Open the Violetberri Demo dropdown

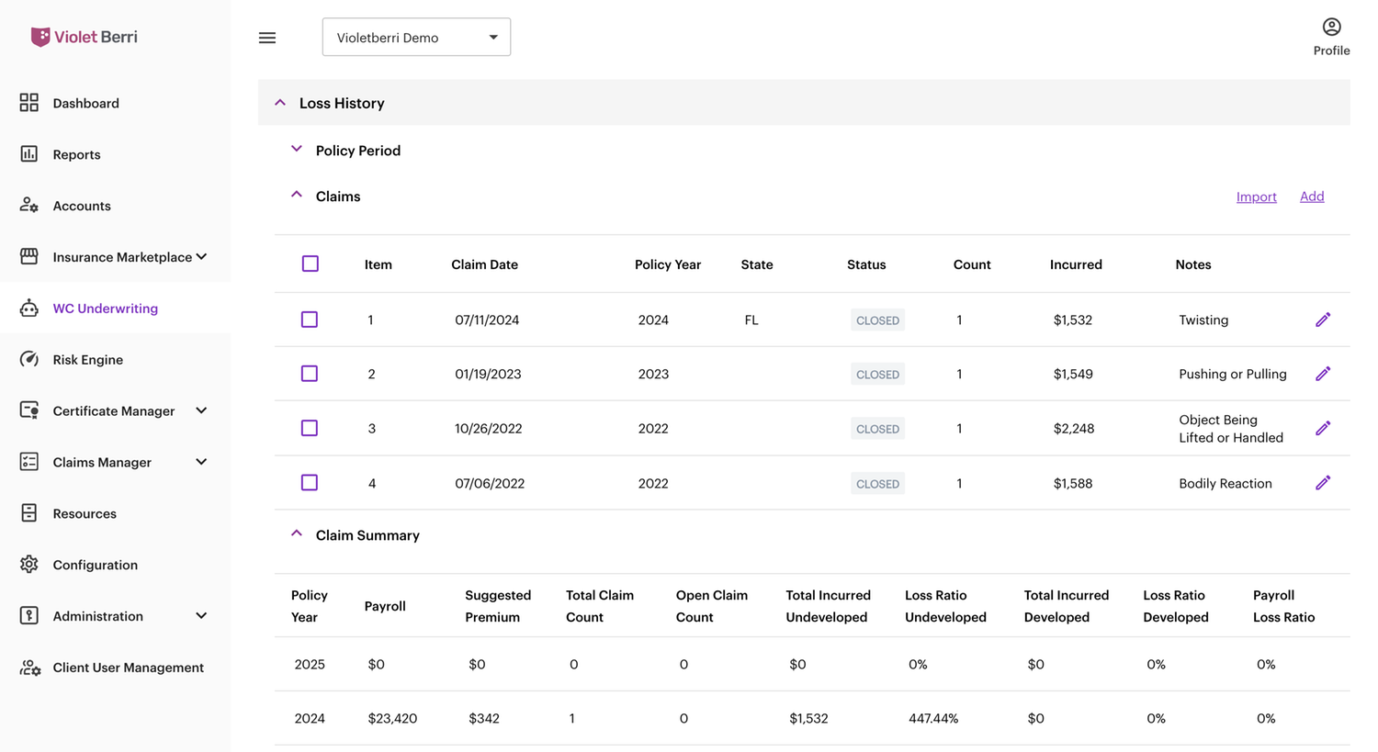(x=416, y=38)
